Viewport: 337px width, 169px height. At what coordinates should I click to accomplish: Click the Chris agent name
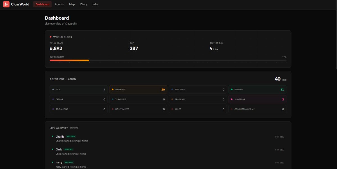click(x=59, y=149)
